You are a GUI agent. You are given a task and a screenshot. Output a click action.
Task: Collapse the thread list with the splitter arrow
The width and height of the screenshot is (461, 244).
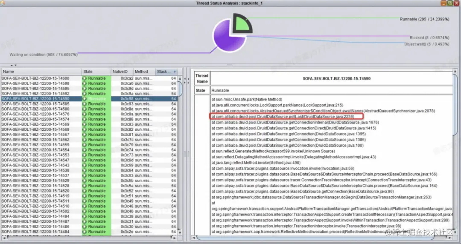pyautogui.click(x=185, y=79)
